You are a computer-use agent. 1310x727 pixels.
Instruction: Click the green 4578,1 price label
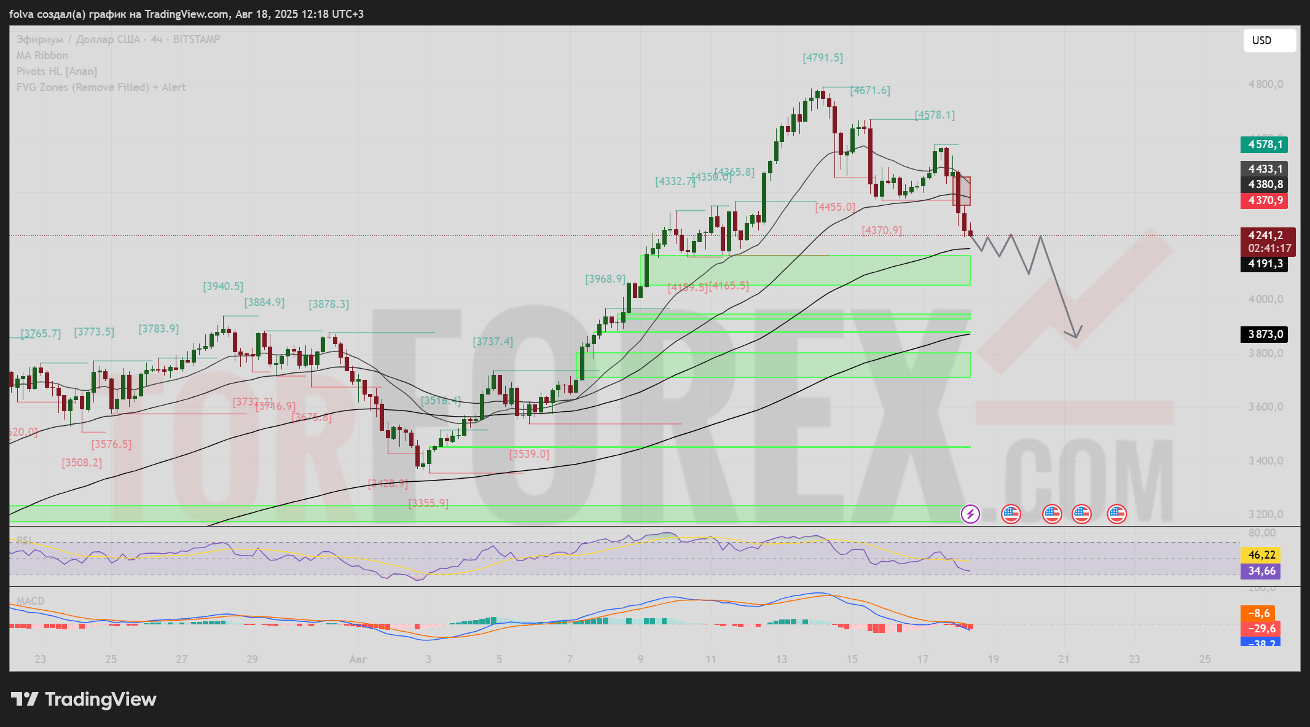pyautogui.click(x=1264, y=144)
